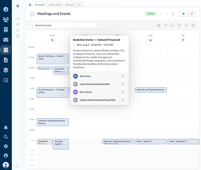Click the paper plane icon in secondary panel
Viewport: 201px width, 170px height.
18,24
